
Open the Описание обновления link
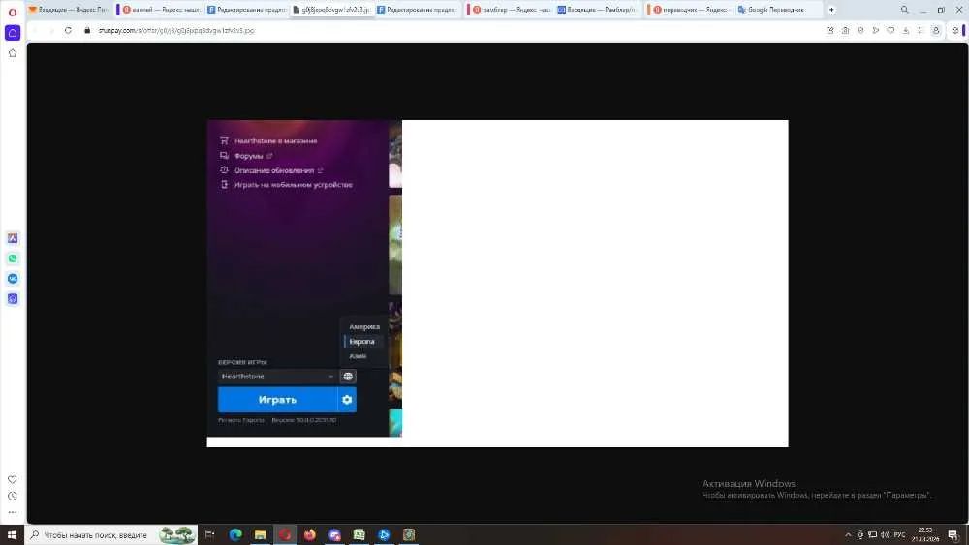click(x=274, y=170)
